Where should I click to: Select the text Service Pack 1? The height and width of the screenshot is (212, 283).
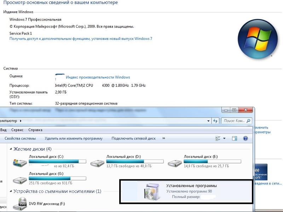point(21,33)
